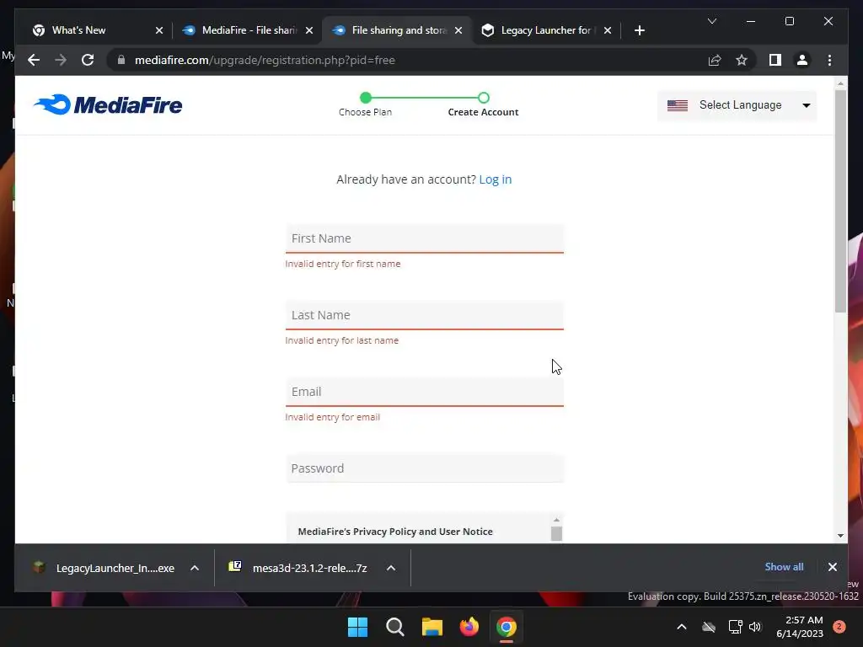Click the page scrollbar down arrow

(840, 535)
